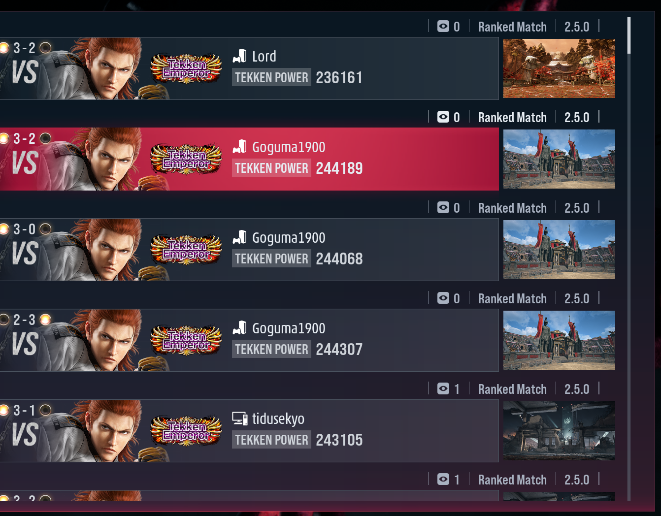The height and width of the screenshot is (516, 661).
Task: Click the viewer eye icon above Lord's replay
Action: click(443, 27)
